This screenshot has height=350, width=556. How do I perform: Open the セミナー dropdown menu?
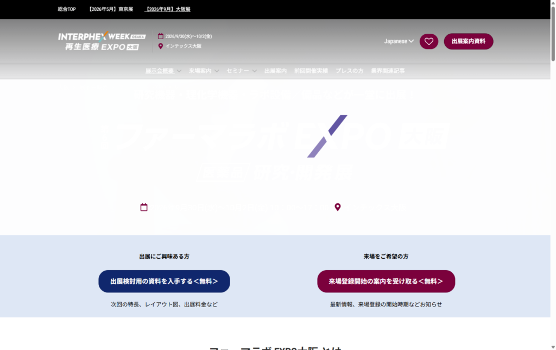[x=238, y=71]
